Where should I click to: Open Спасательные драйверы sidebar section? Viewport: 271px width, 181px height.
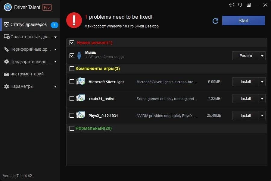[30, 37]
